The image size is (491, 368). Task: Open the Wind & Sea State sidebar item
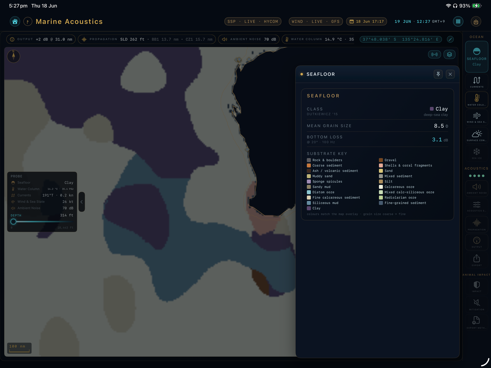tap(477, 117)
